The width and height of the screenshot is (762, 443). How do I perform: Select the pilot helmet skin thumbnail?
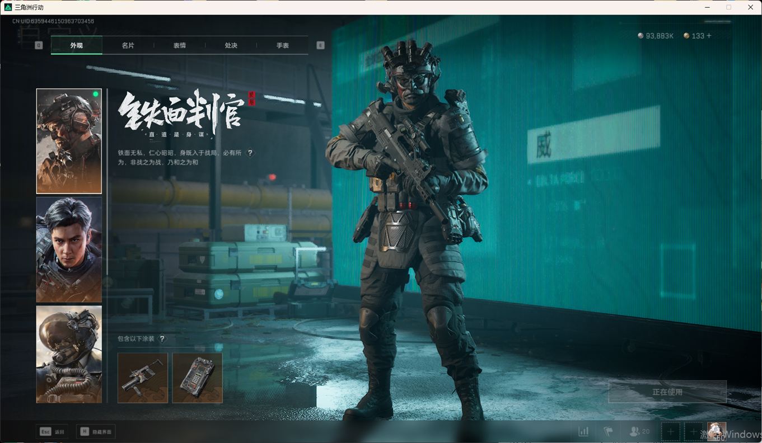pos(69,354)
